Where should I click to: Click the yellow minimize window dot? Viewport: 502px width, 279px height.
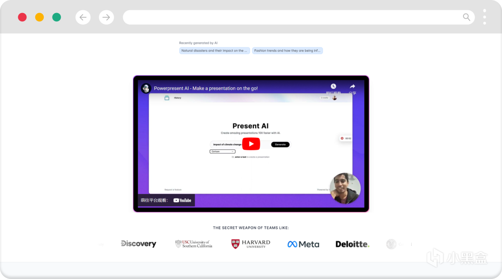[x=40, y=17]
